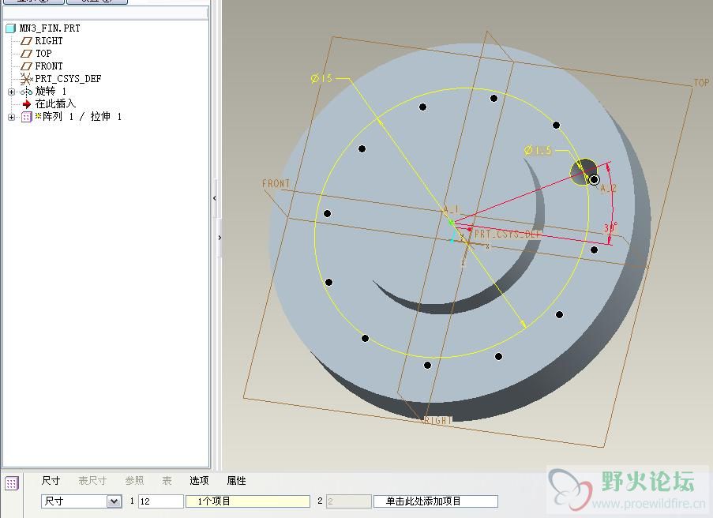This screenshot has height=518, width=713.
Task: Select the 旋转 1 revolve feature
Action: (x=51, y=92)
